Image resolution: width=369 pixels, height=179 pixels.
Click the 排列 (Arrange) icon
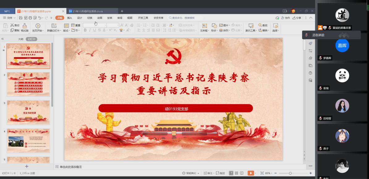click(x=221, y=31)
